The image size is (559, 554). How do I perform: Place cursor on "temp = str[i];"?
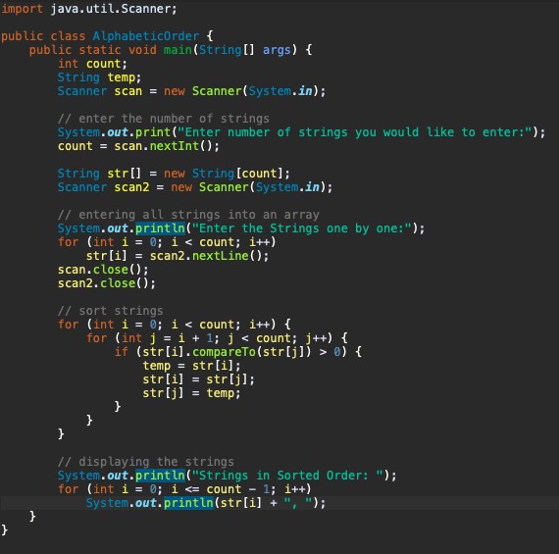(x=192, y=366)
